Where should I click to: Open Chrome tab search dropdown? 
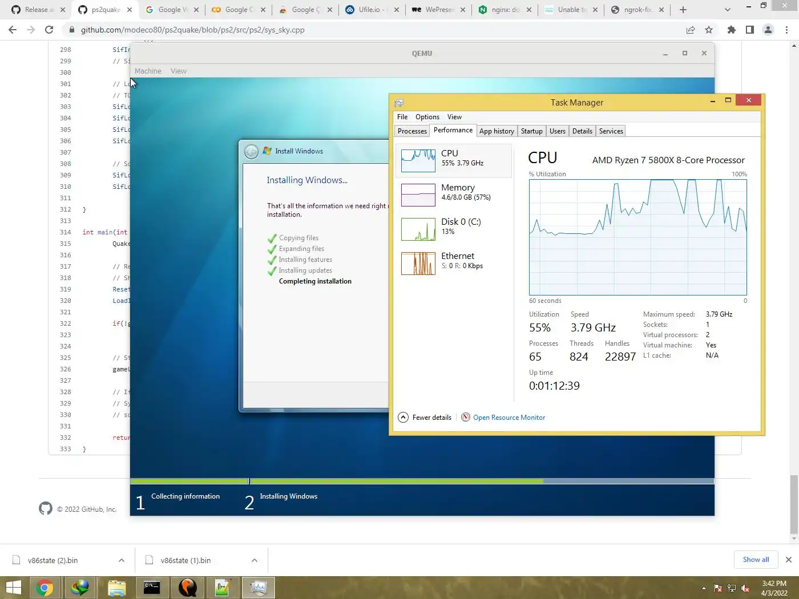point(727,10)
